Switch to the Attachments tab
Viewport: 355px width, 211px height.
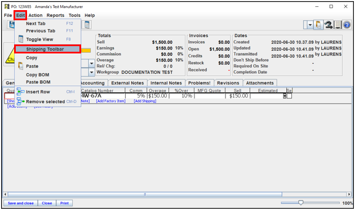(260, 83)
